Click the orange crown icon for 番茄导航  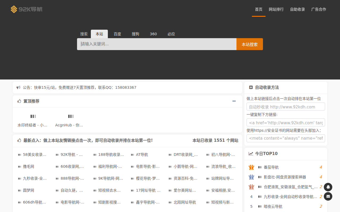click(251, 167)
